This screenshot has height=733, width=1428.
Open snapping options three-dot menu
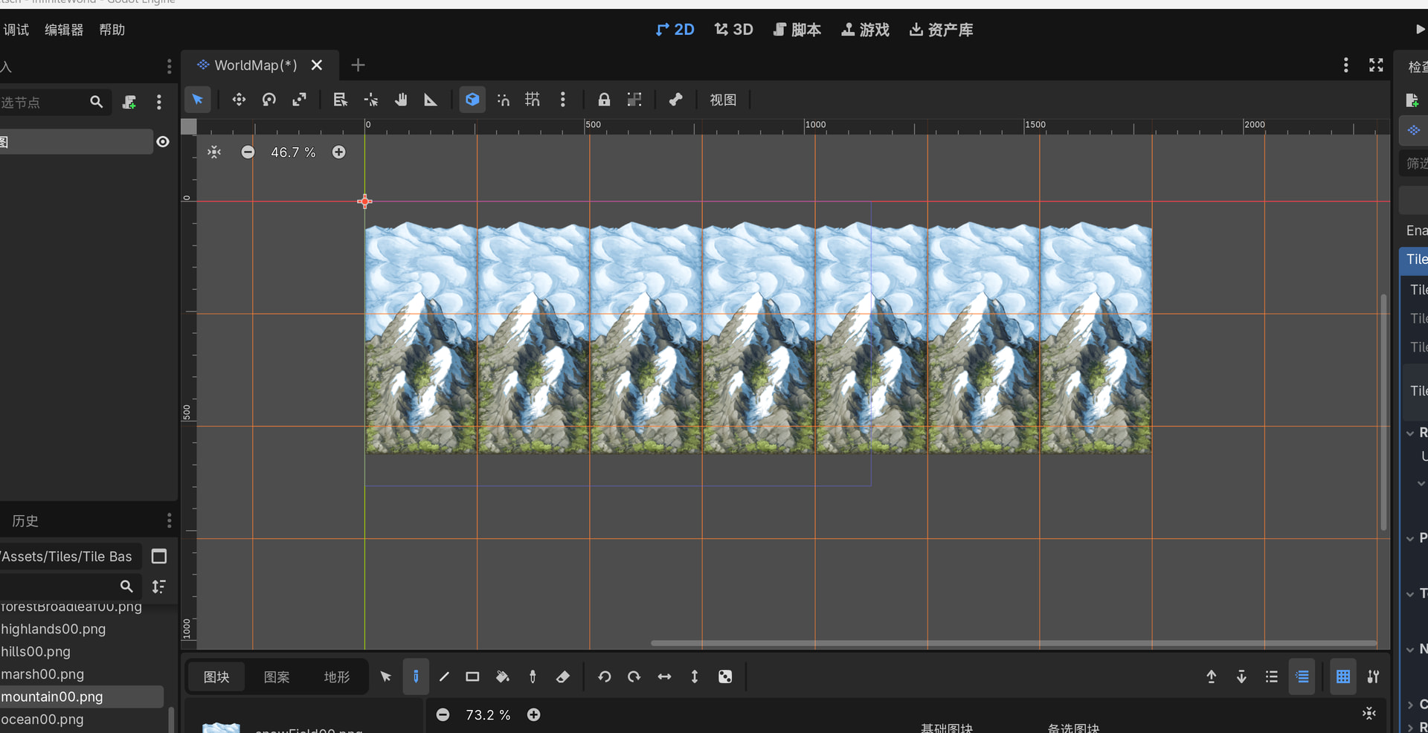point(563,100)
